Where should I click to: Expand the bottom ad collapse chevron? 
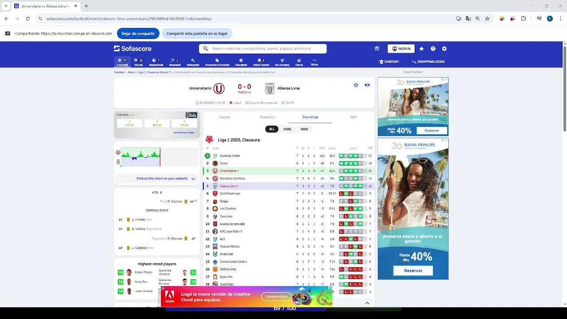click(x=367, y=303)
